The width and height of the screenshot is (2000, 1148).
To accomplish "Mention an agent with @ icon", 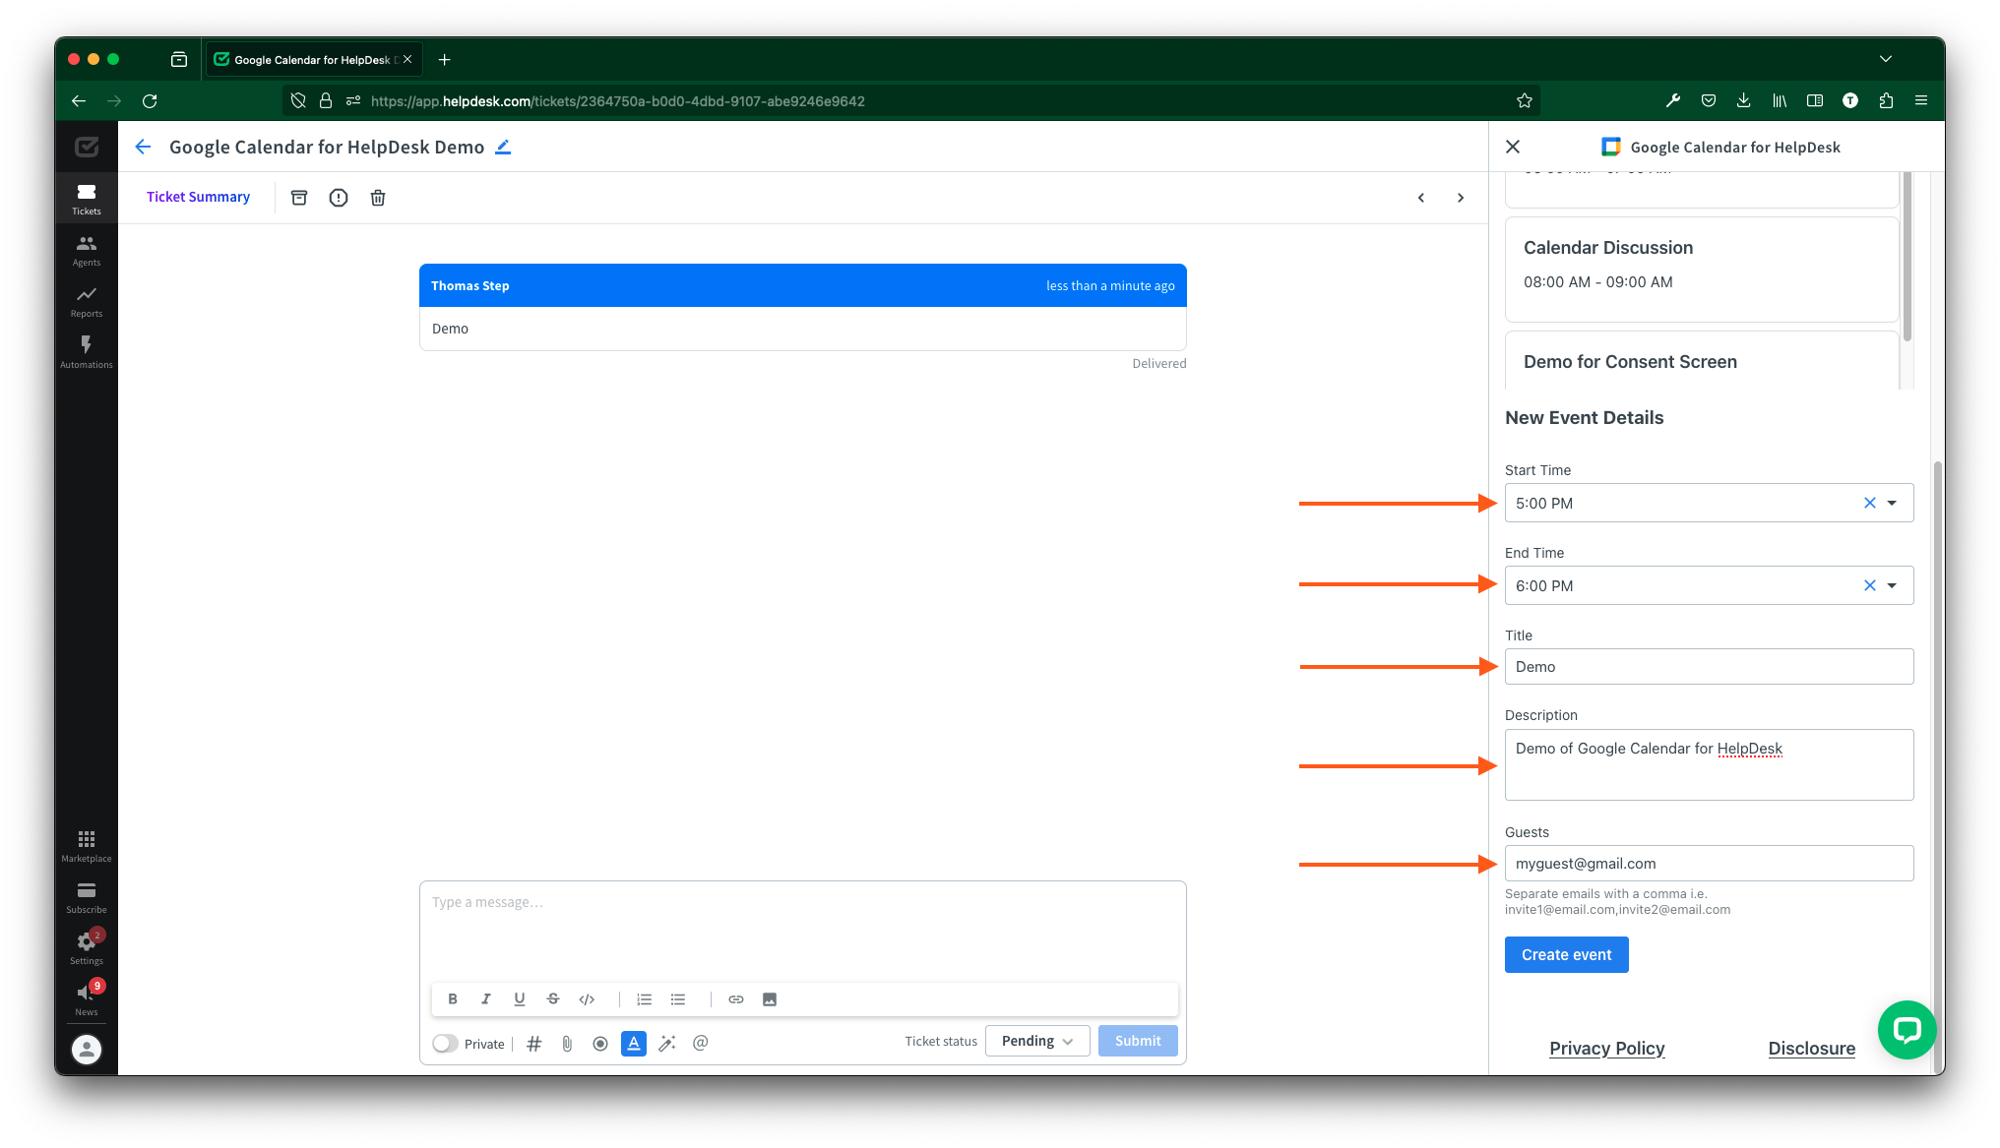I will (x=701, y=1043).
